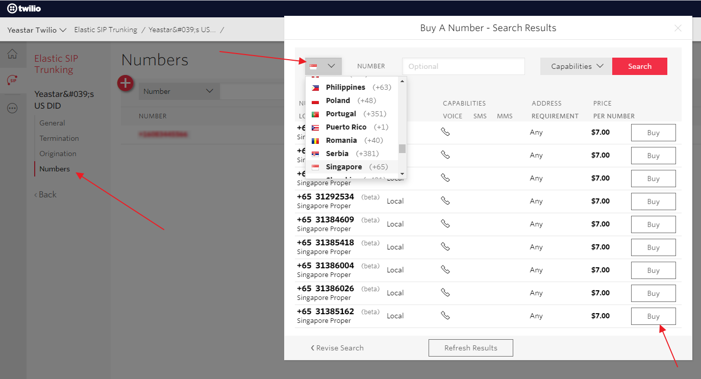The width and height of the screenshot is (701, 379).
Task: Click the red Search button
Action: (x=640, y=66)
